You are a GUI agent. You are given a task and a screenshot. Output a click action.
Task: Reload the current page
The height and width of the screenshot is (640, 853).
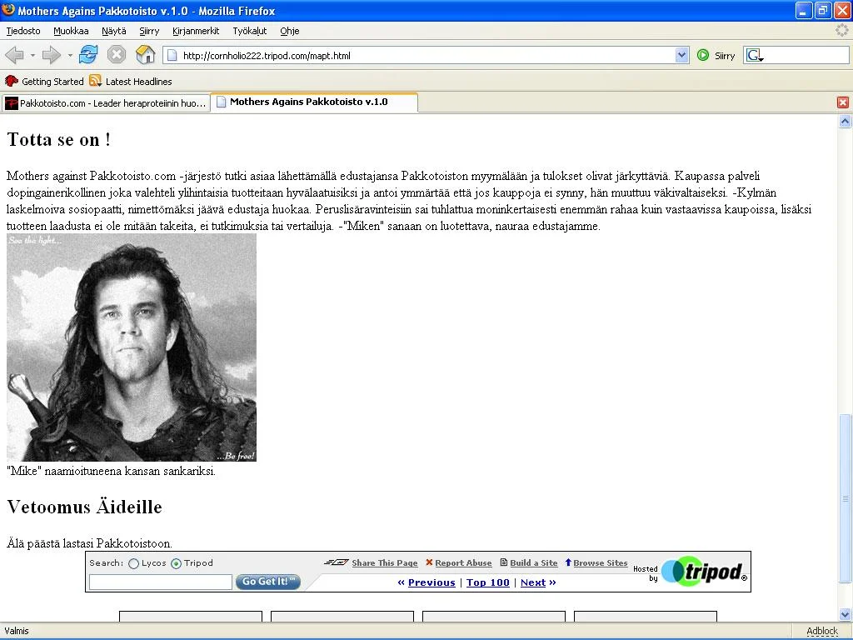click(87, 55)
